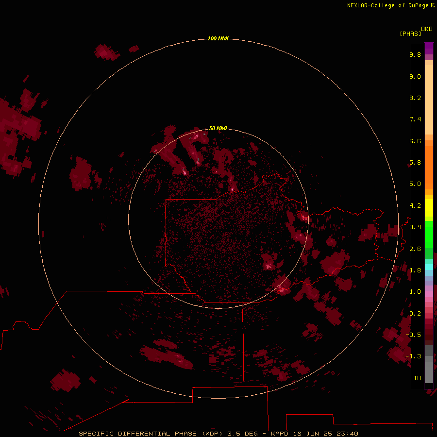Click the bright green color bar segment
Viewport: 437px width, 437px height.
click(x=429, y=234)
